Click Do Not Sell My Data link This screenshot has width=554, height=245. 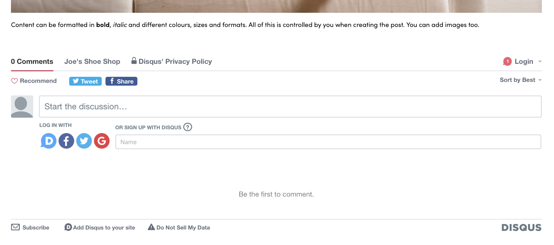tap(179, 227)
